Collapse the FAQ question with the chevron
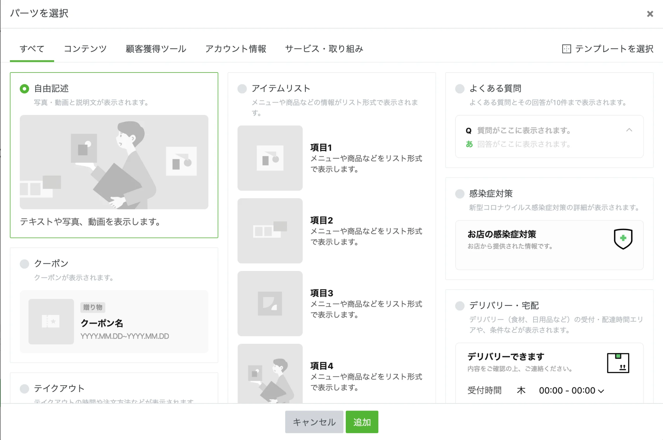The width and height of the screenshot is (663, 440). (x=629, y=130)
